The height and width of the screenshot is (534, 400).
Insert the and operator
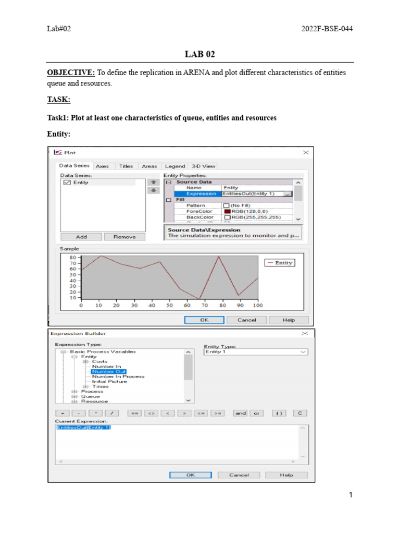pos(241,413)
